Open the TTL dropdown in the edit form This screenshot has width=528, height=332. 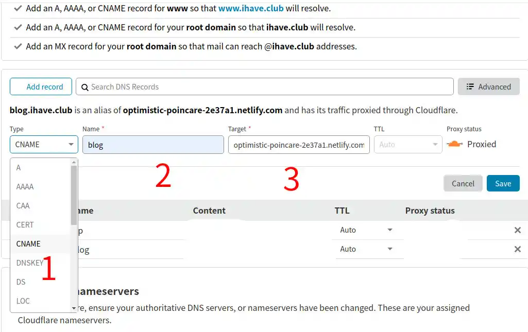pos(407,144)
